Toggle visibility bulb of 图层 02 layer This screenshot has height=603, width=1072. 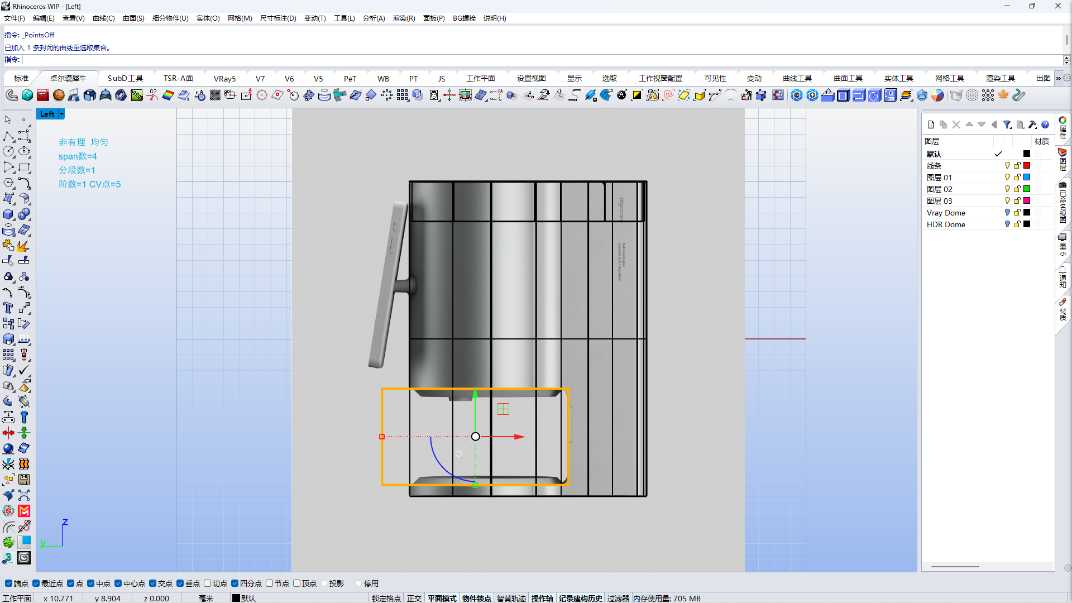pyautogui.click(x=1007, y=189)
